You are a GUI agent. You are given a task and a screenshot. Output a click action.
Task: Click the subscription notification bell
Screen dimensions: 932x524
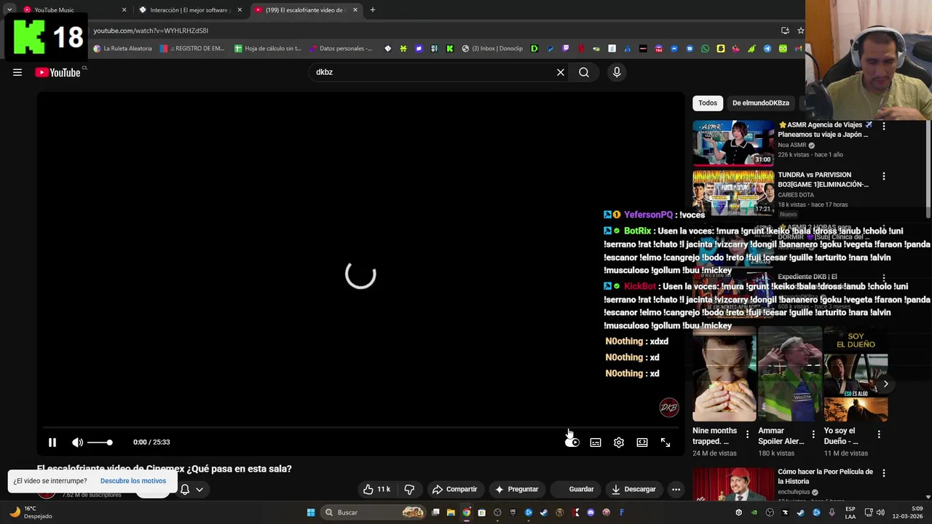[184, 490]
